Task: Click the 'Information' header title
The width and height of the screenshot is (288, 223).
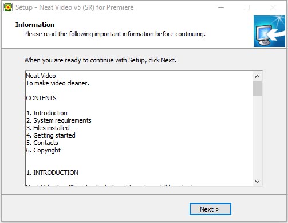Action: click(x=35, y=25)
